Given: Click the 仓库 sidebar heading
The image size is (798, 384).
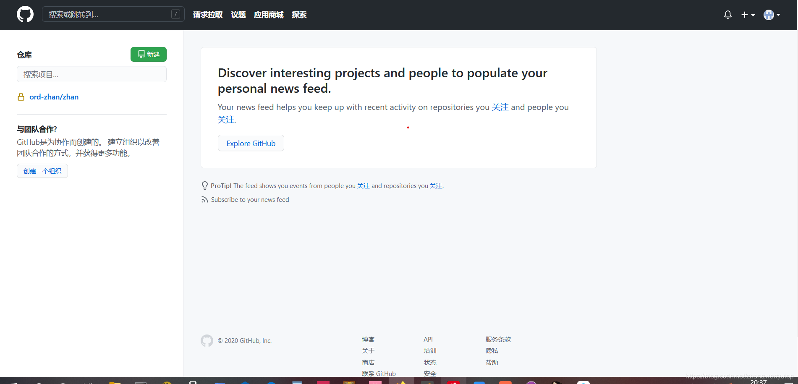Looking at the screenshot, I should 24,55.
